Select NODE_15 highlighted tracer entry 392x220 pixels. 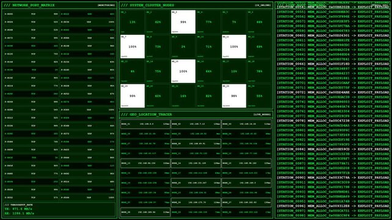tap(246, 163)
